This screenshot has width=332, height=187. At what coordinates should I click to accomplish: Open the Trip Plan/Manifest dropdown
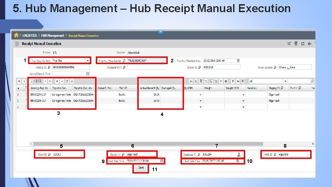87,61
